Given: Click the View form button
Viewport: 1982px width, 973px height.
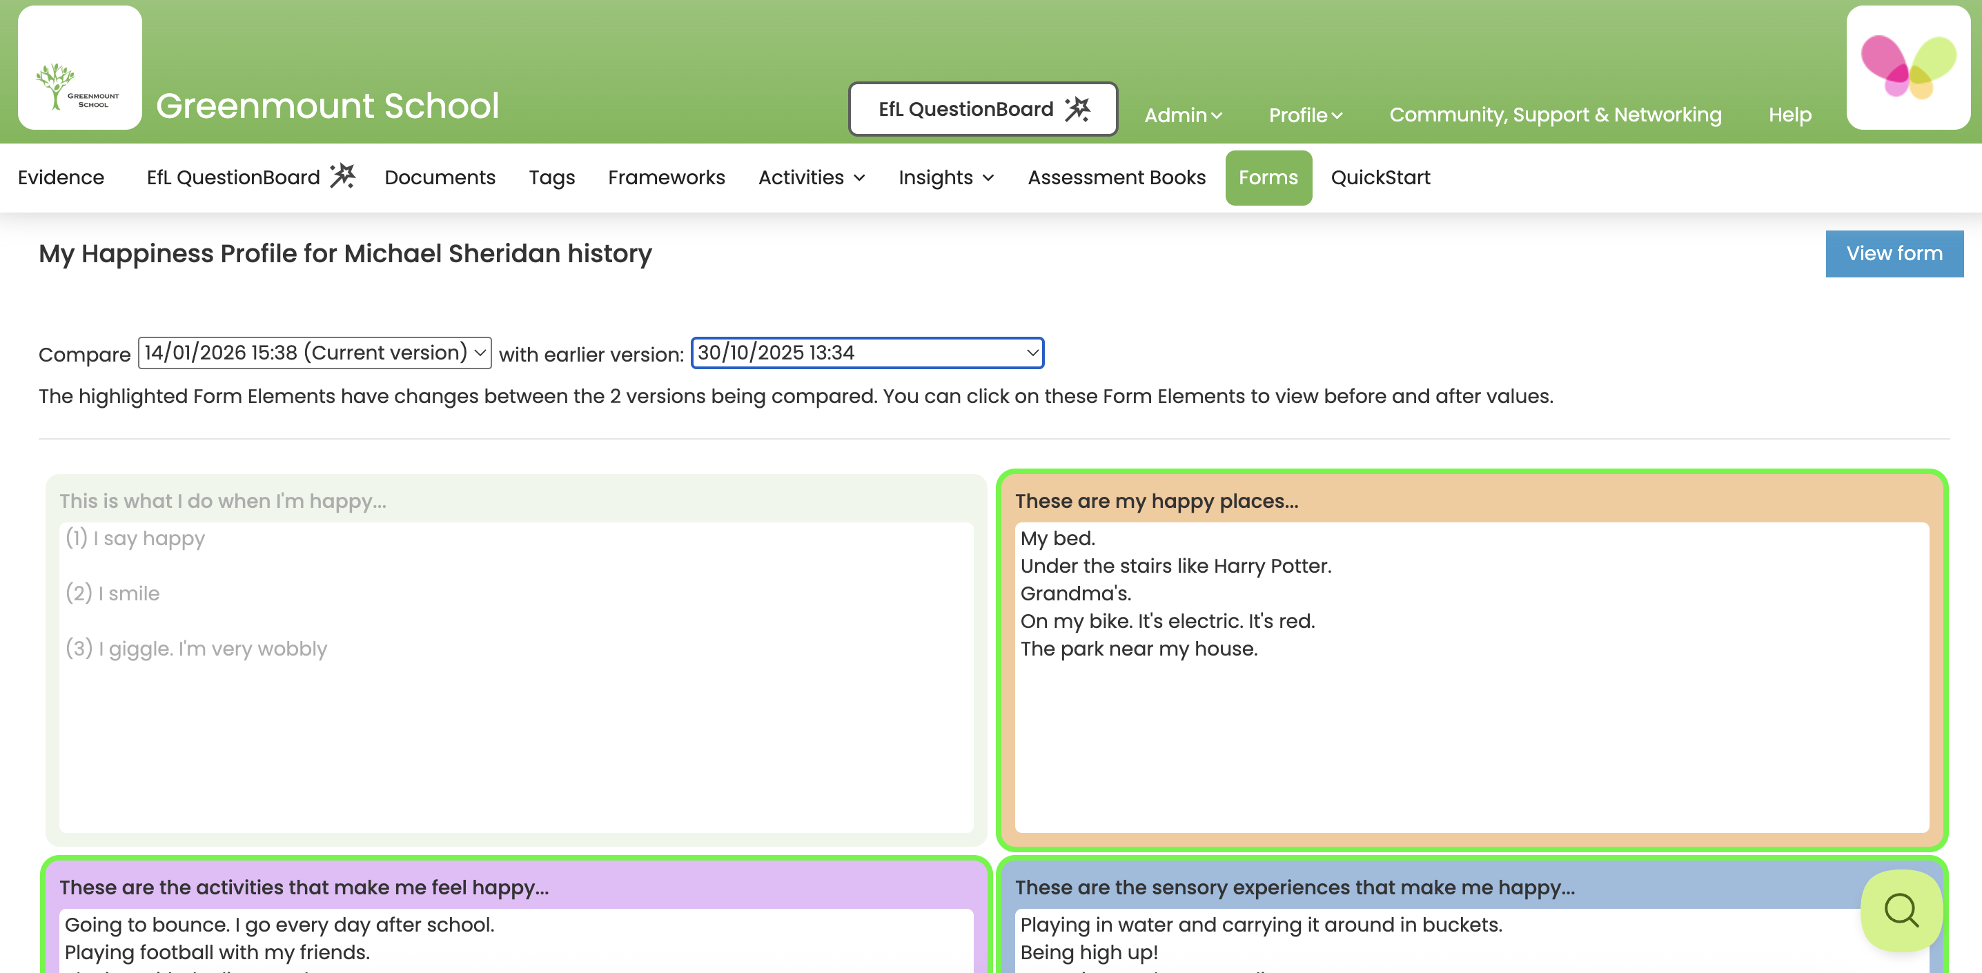Looking at the screenshot, I should click(1894, 253).
